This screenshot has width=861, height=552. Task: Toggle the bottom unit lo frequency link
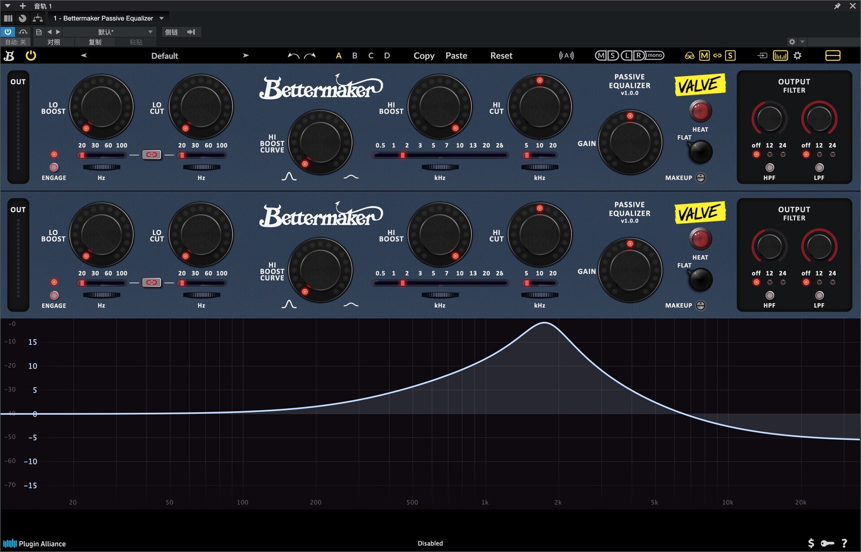(x=152, y=283)
